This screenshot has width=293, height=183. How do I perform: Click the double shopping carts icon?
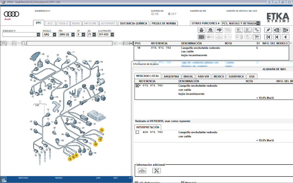(257, 30)
